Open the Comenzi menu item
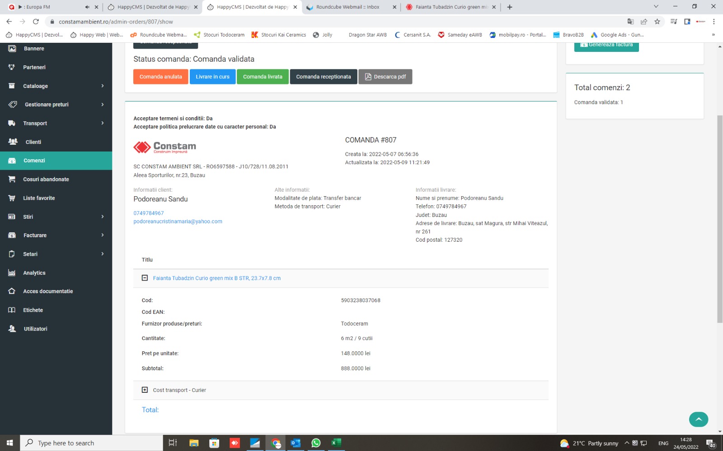The image size is (723, 451). [56, 161]
